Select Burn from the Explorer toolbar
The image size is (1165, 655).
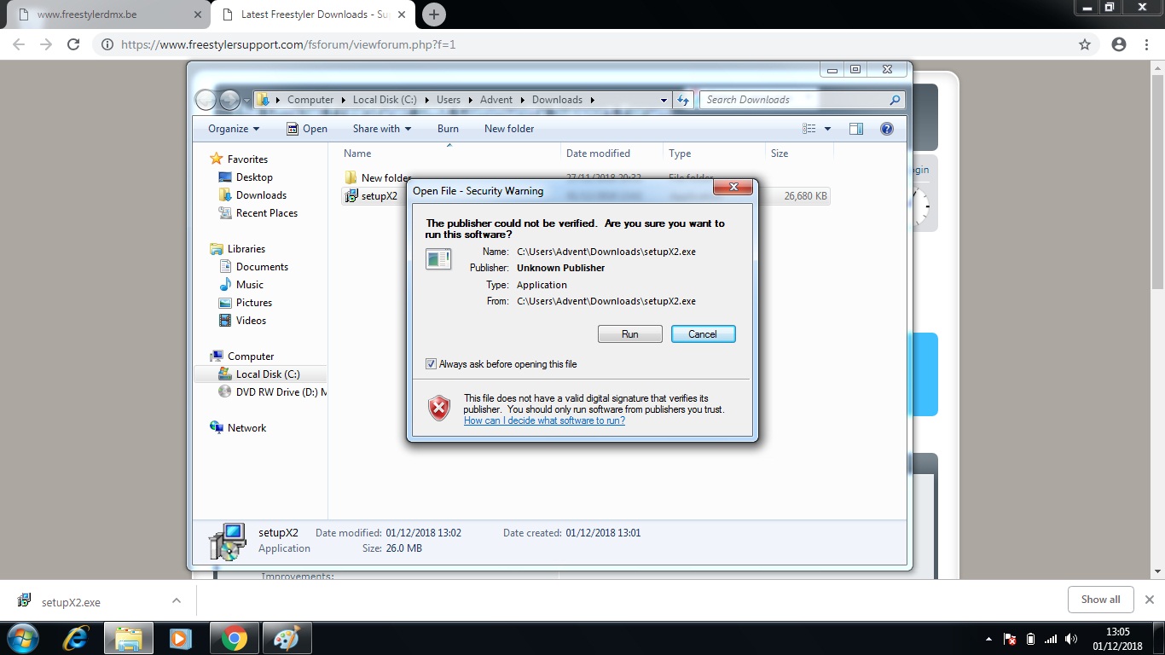(448, 129)
